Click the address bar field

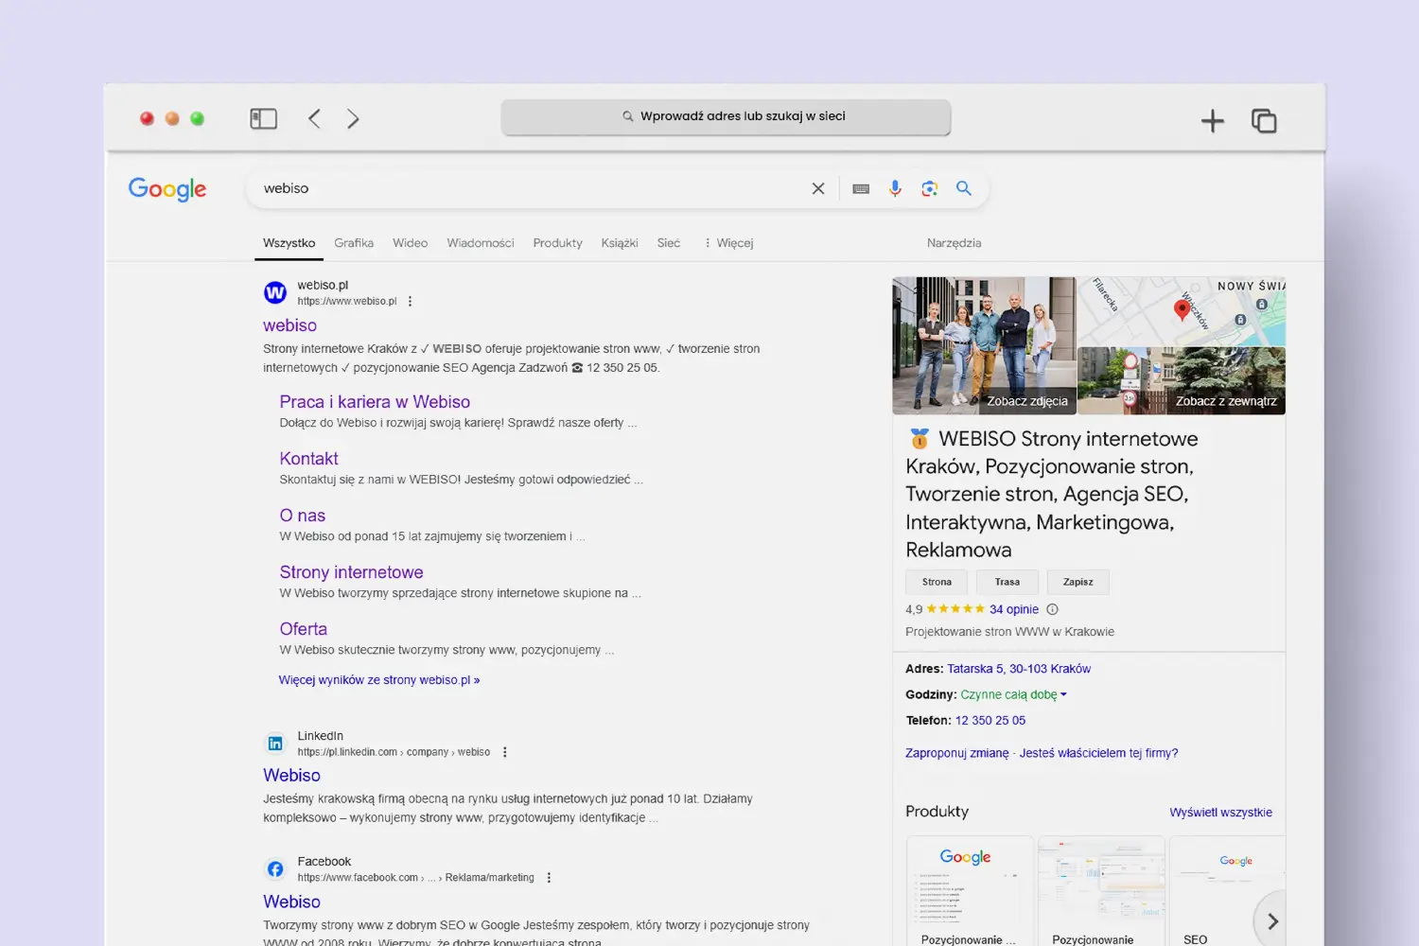(x=726, y=116)
